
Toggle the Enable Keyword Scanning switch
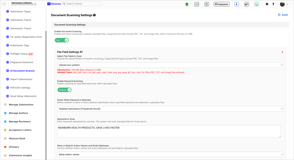(64, 90)
